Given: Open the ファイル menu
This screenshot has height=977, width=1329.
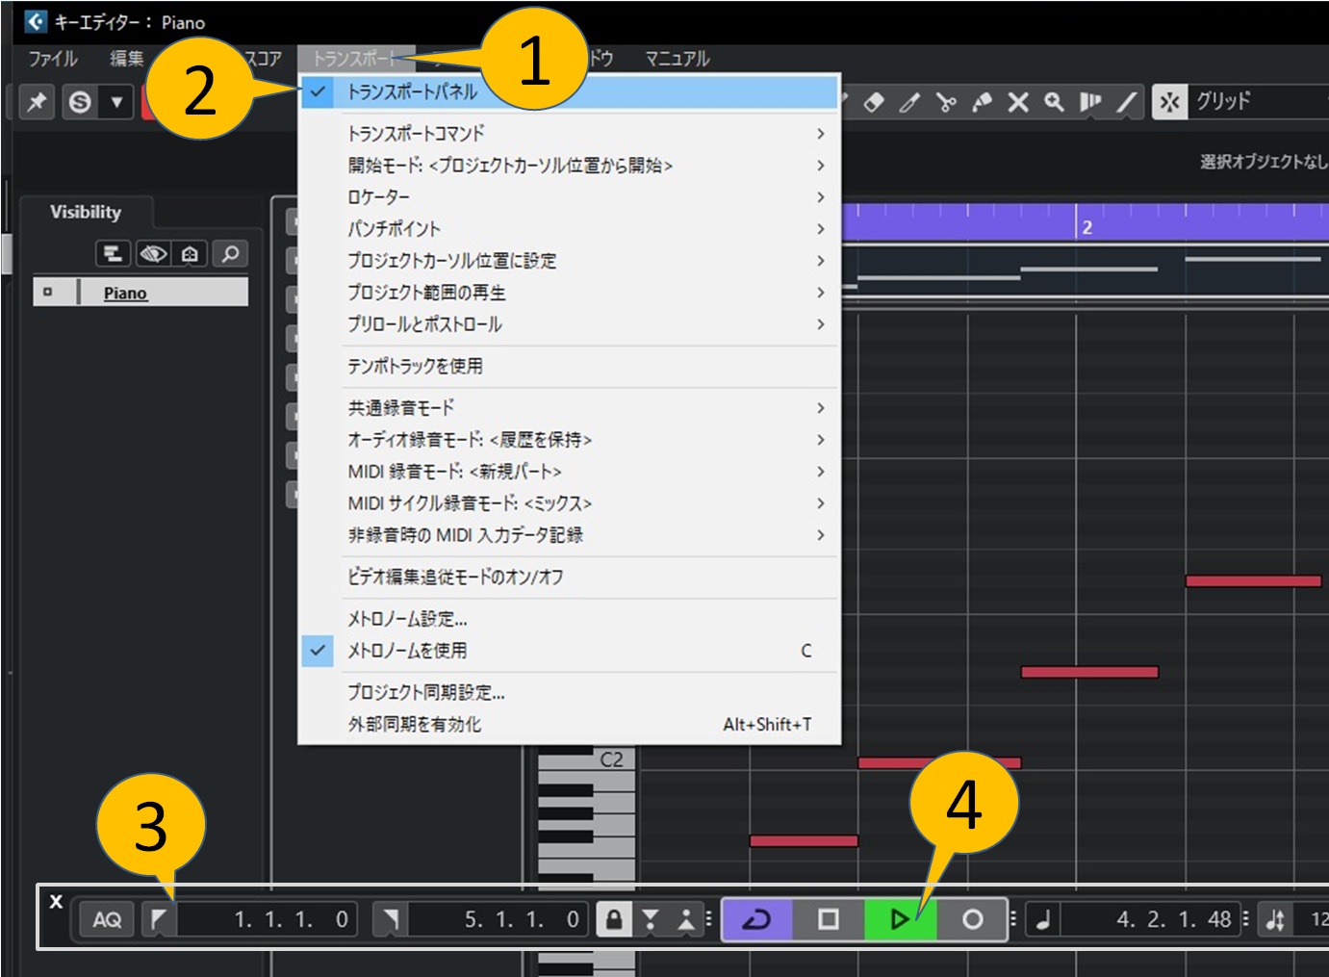Looking at the screenshot, I should [x=53, y=59].
